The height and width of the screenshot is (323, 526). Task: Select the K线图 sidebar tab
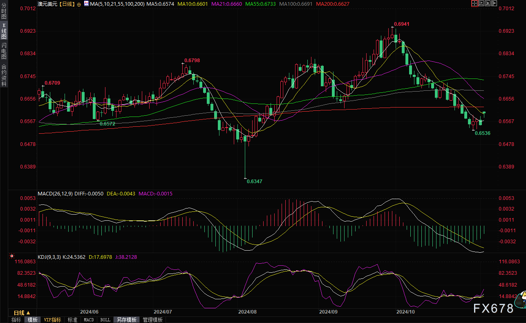point(4,31)
